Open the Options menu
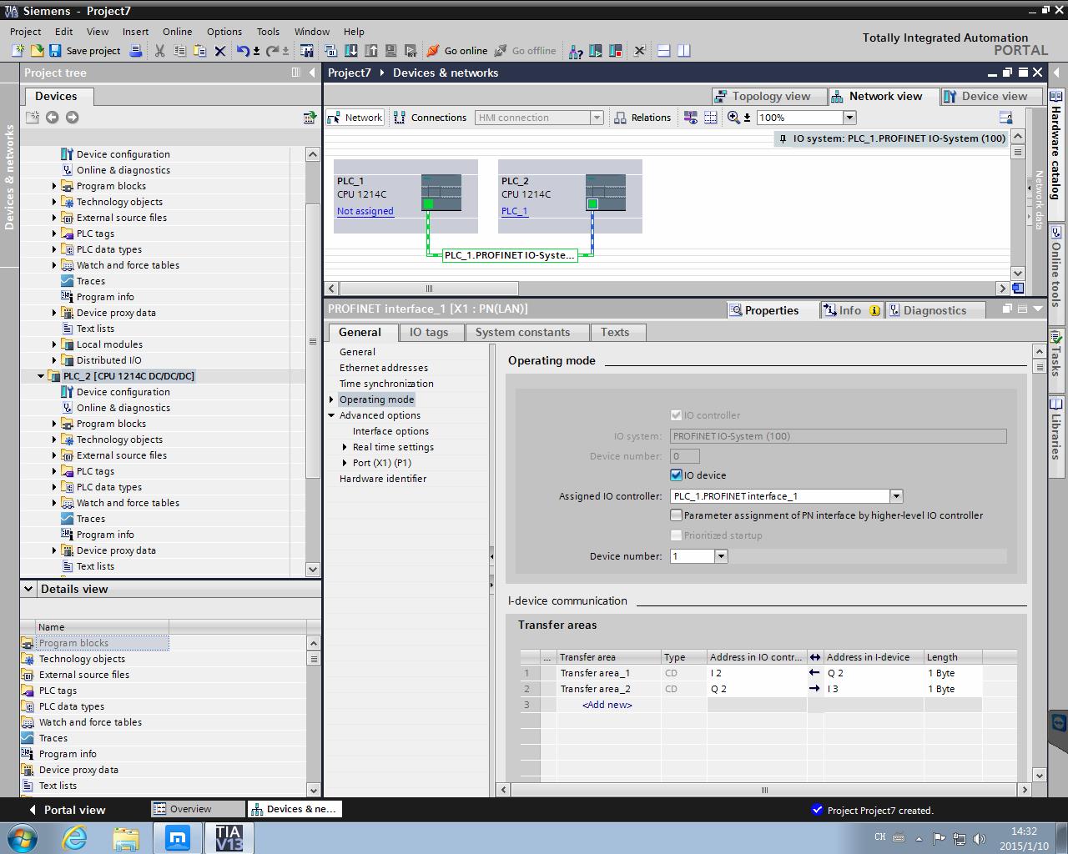Viewport: 1068px width, 854px height. click(x=224, y=32)
